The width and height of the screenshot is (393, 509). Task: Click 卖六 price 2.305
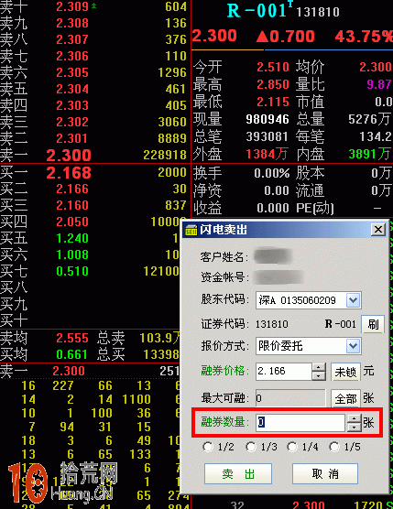[72, 72]
